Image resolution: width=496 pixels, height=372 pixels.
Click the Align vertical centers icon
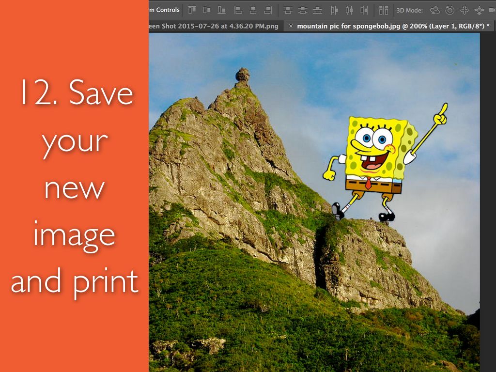[207, 10]
